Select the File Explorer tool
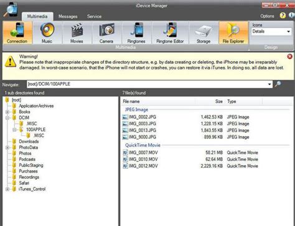The width and height of the screenshot is (295, 226). (x=233, y=33)
